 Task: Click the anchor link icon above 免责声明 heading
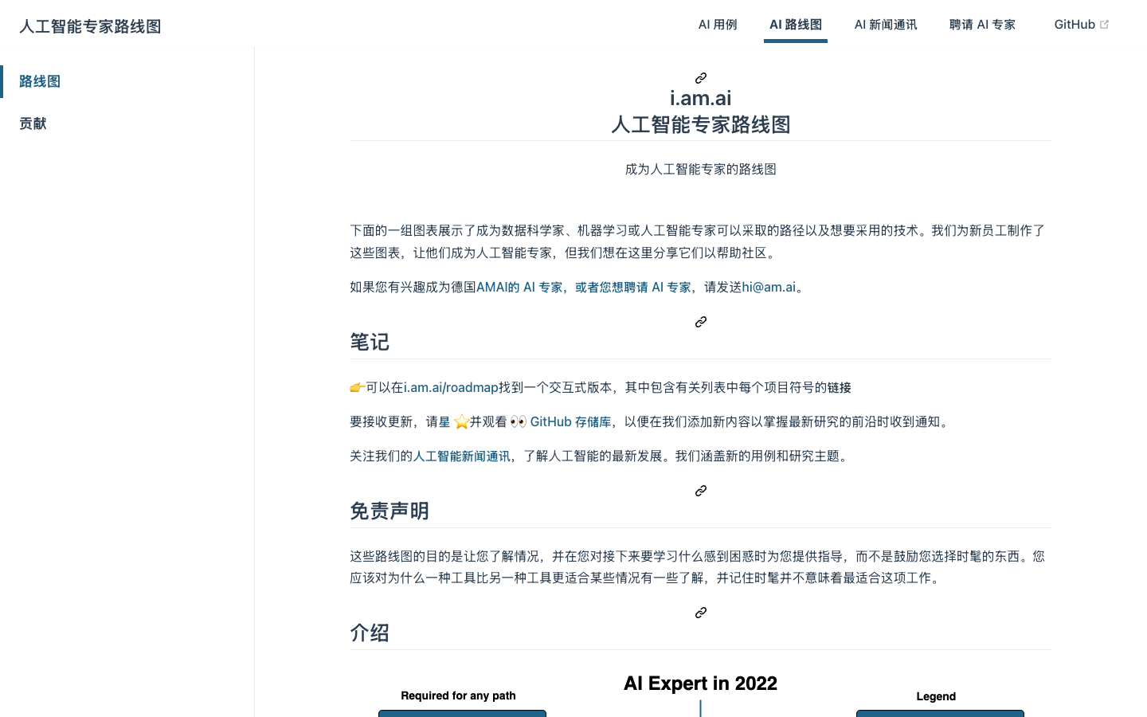701,491
